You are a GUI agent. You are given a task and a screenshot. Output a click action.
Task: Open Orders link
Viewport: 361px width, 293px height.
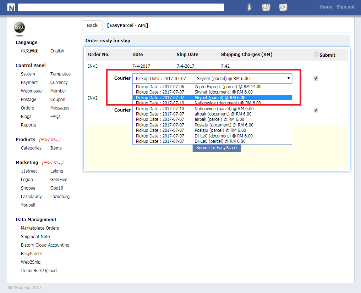click(27, 108)
